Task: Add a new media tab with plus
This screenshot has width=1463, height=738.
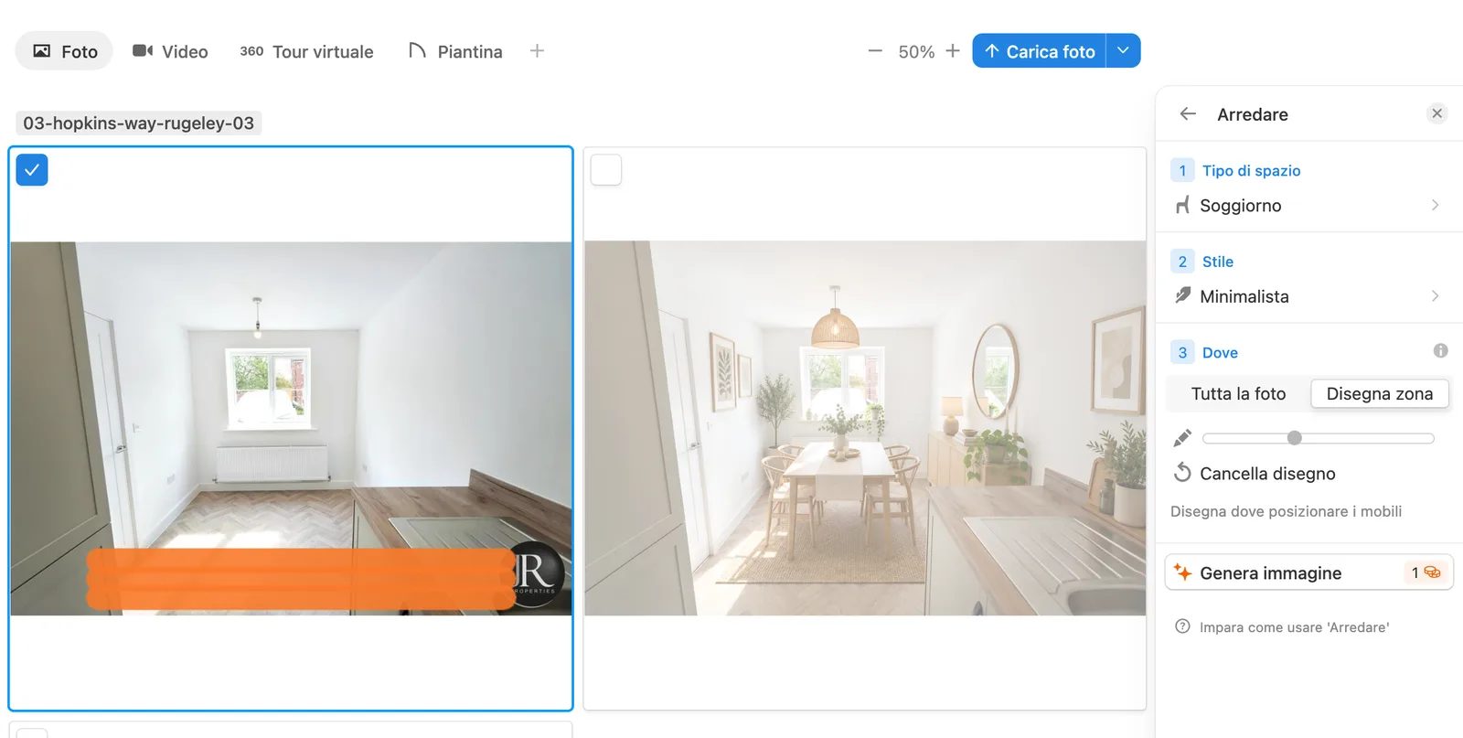Action: pyautogui.click(x=537, y=51)
